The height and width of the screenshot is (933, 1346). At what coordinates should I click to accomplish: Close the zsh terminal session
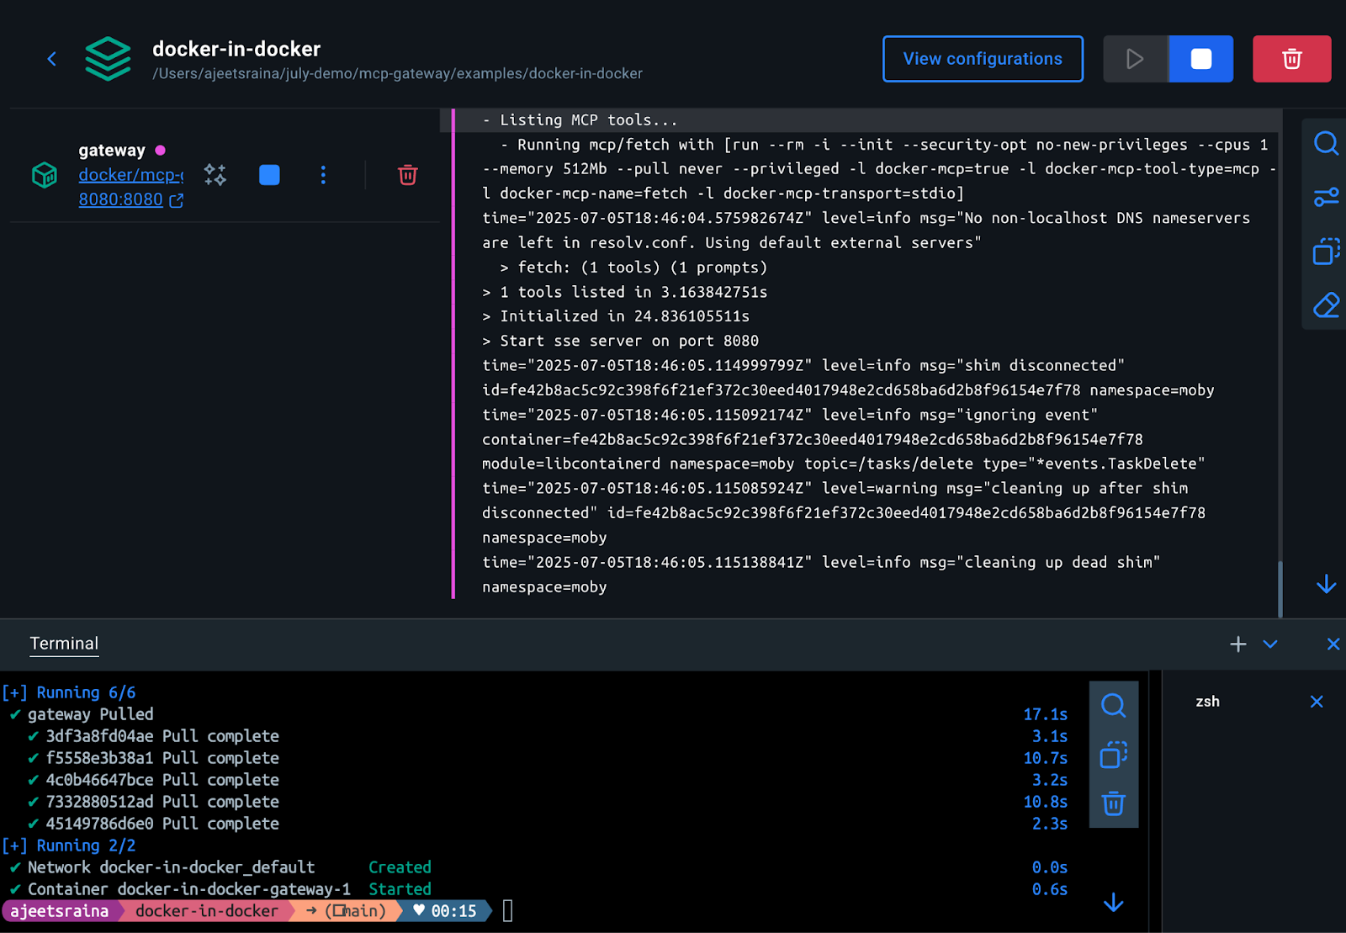point(1317,702)
